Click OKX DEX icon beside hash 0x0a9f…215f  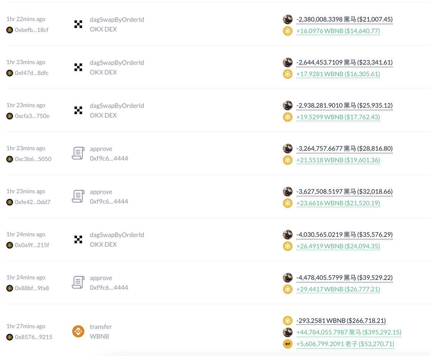click(x=78, y=239)
